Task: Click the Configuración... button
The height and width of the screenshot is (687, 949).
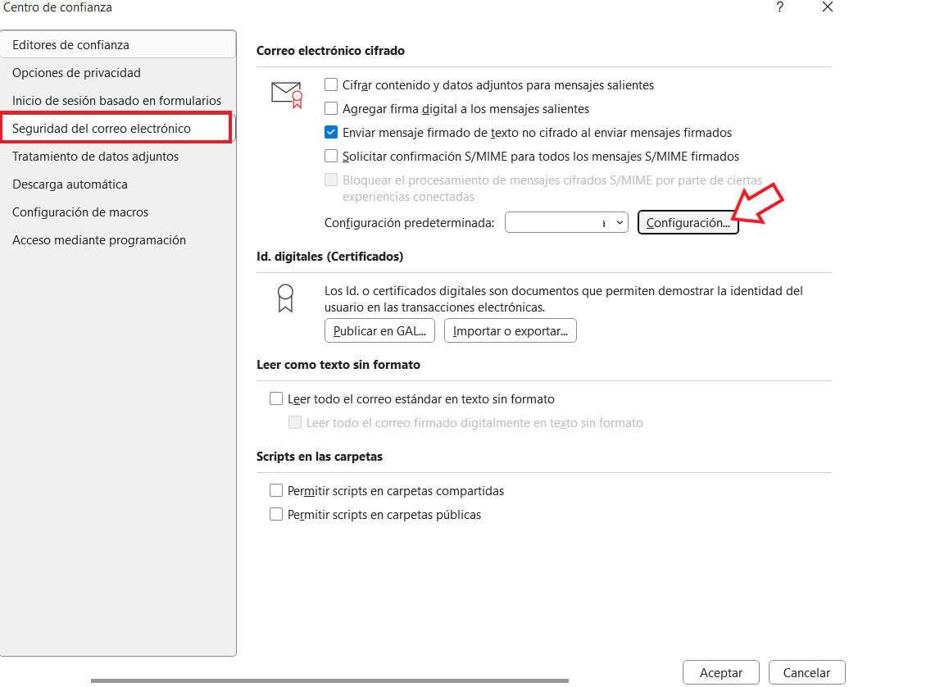Action: click(688, 223)
